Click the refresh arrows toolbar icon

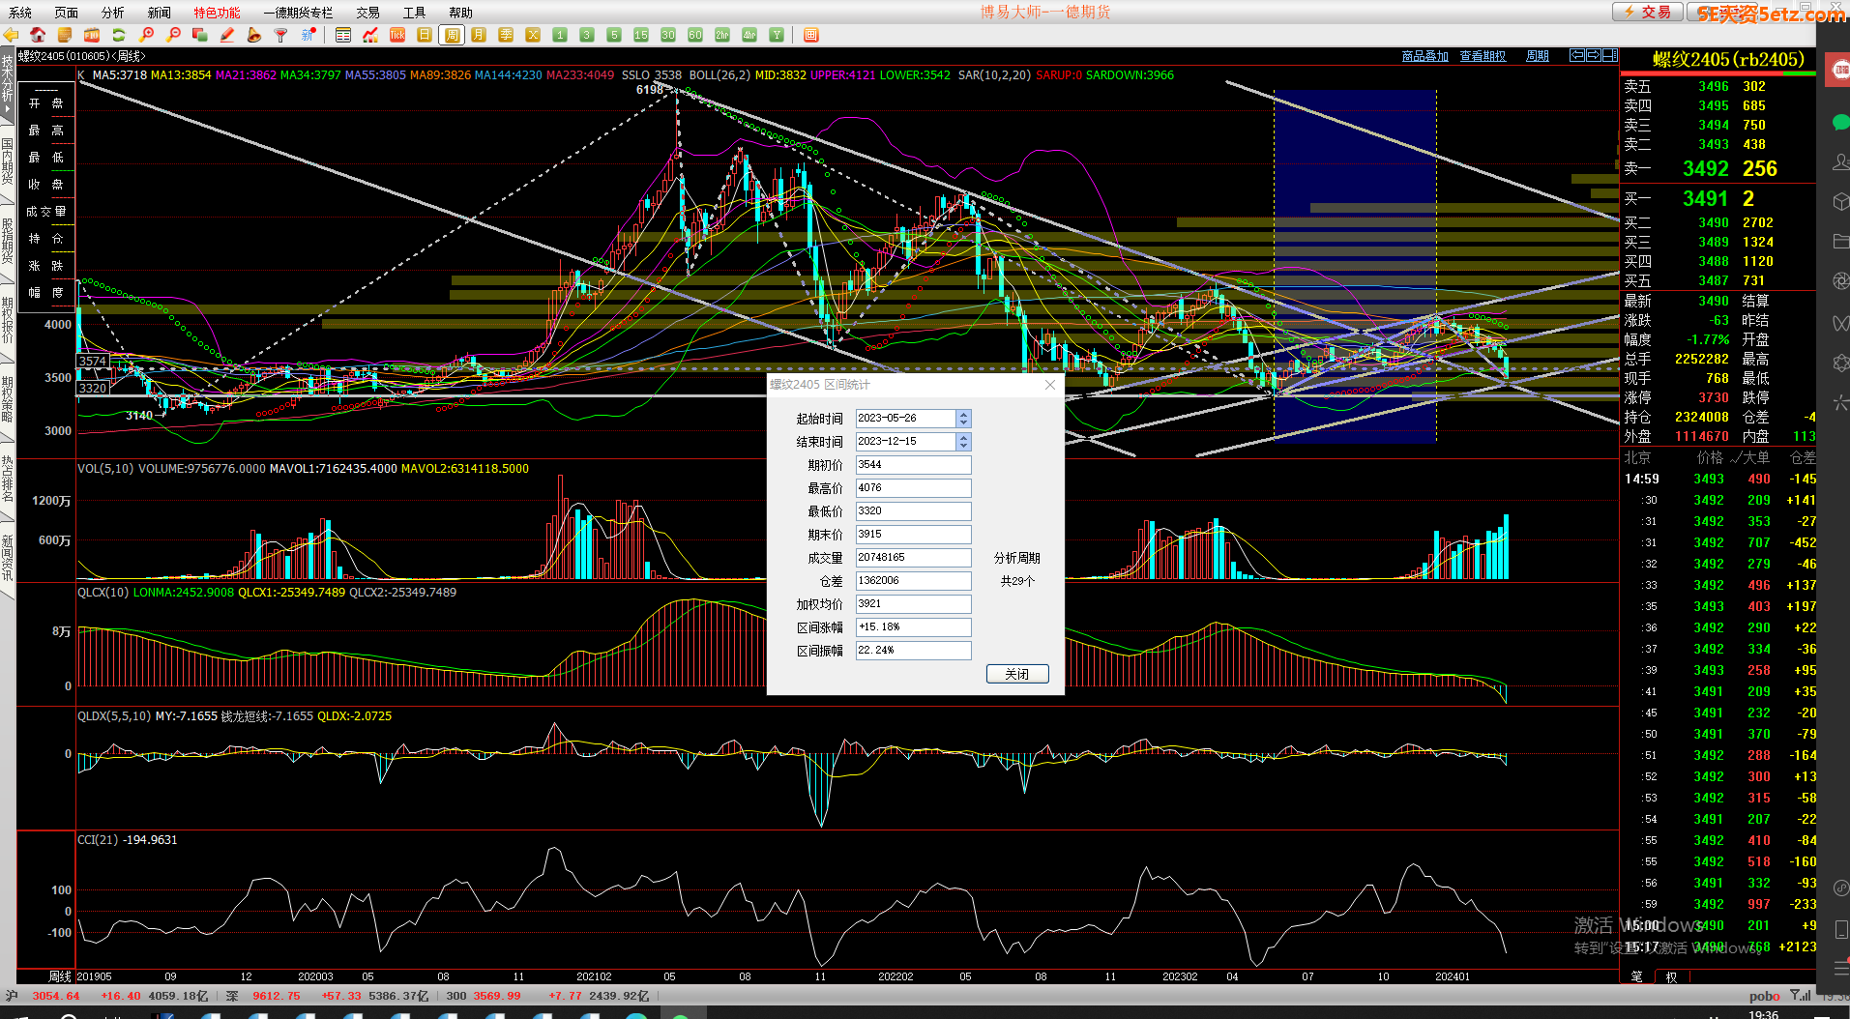point(119,35)
